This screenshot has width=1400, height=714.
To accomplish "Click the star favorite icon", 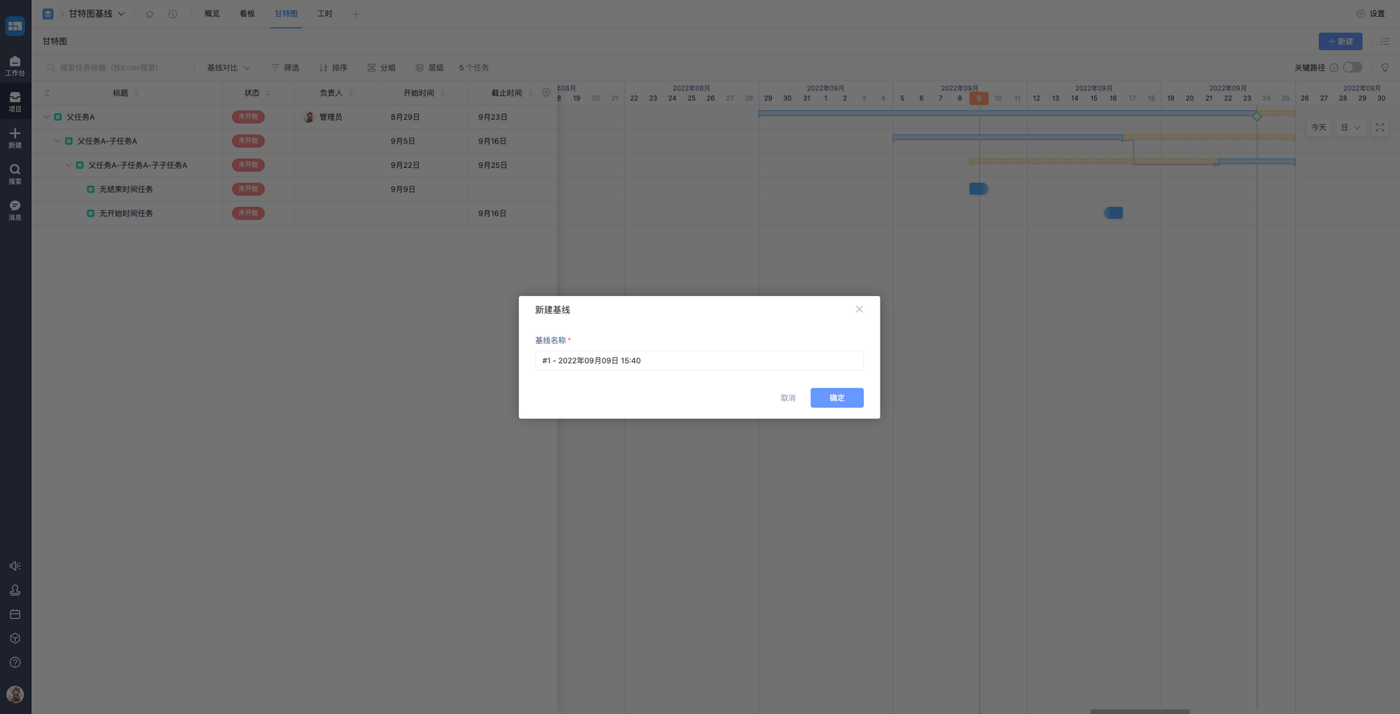I will pos(149,14).
